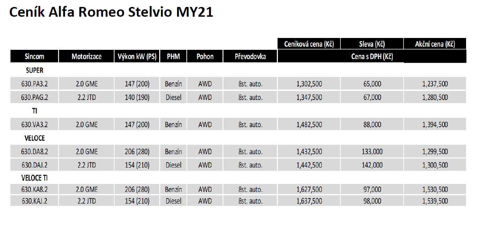Click the Motorizace column header
The width and height of the screenshot is (494, 232).
click(x=86, y=56)
